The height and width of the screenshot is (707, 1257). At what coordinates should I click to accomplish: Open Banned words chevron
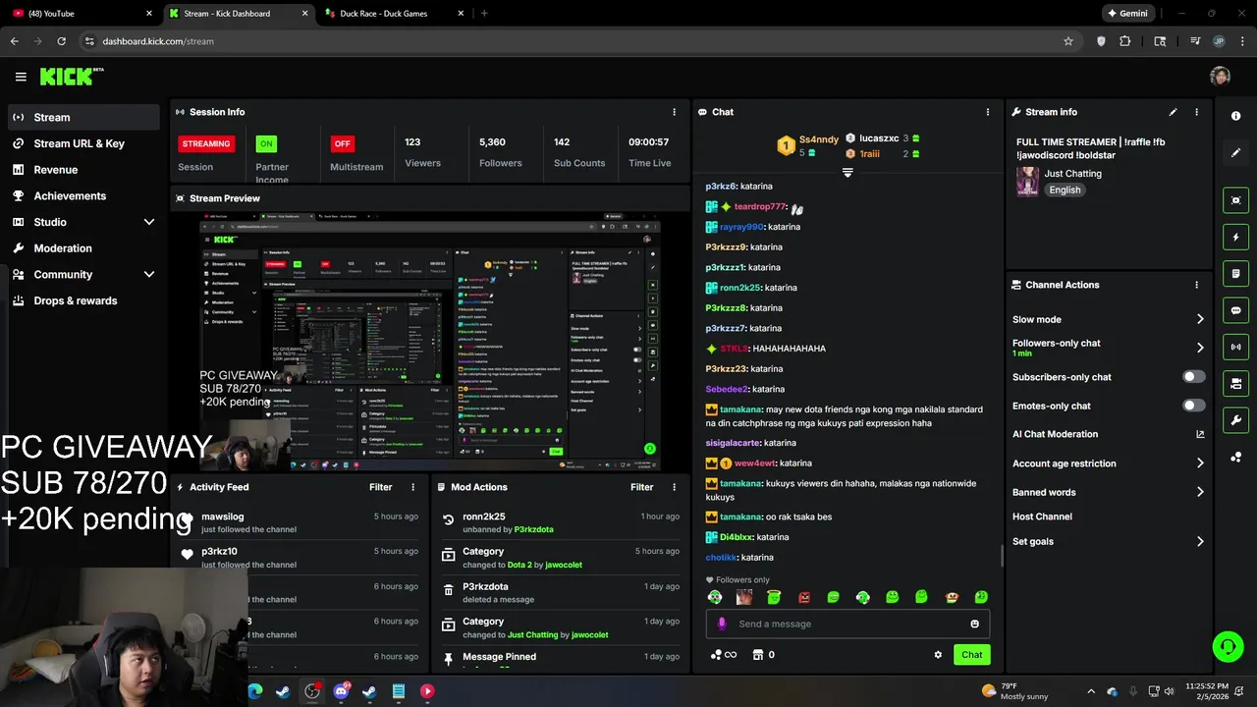pyautogui.click(x=1200, y=492)
